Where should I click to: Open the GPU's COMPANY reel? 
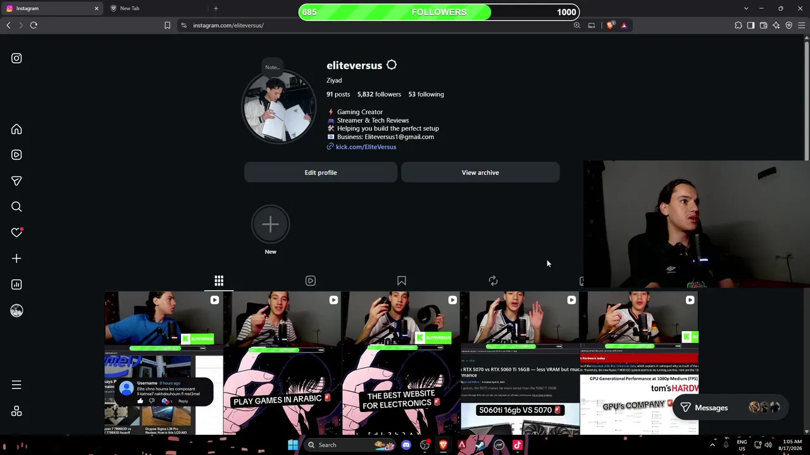coord(639,363)
